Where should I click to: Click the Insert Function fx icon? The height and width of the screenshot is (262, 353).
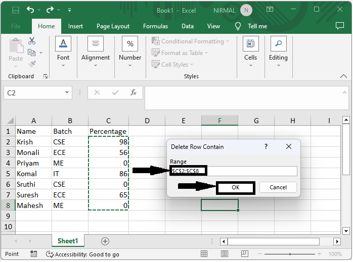coord(134,92)
